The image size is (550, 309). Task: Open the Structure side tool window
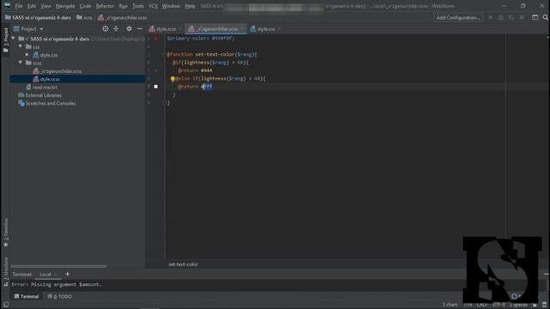[6, 271]
